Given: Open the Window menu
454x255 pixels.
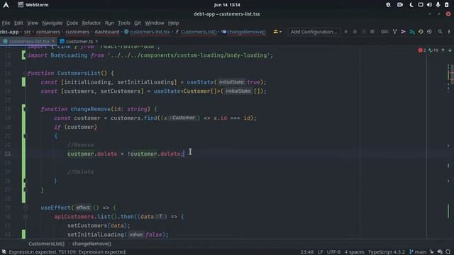Looking at the screenshot, I should click(155, 23).
